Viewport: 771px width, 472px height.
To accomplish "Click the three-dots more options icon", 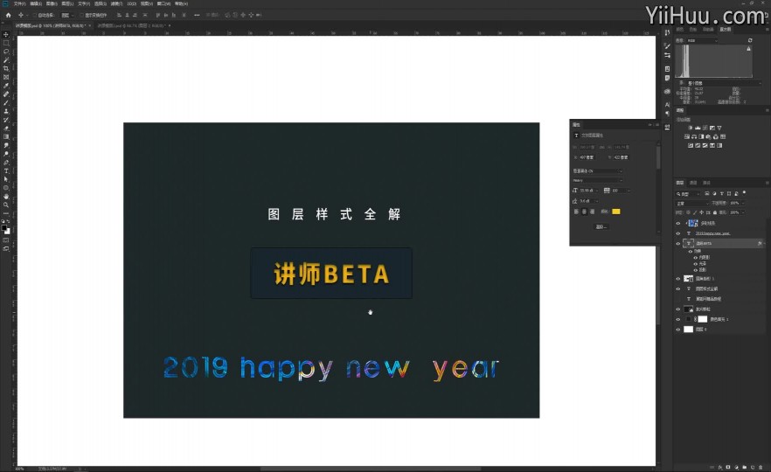I will tap(197, 15).
